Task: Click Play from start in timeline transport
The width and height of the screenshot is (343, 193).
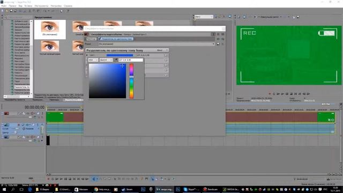Action: [57, 179]
